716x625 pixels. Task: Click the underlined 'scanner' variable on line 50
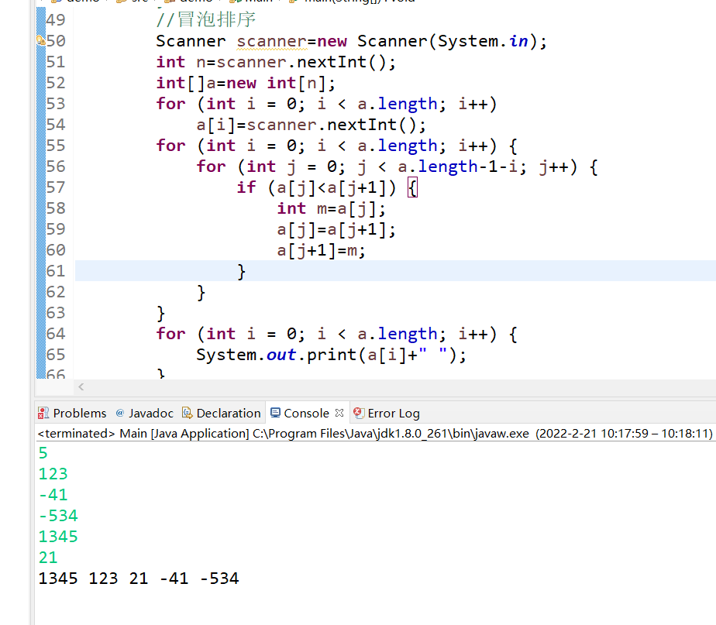pos(272,42)
